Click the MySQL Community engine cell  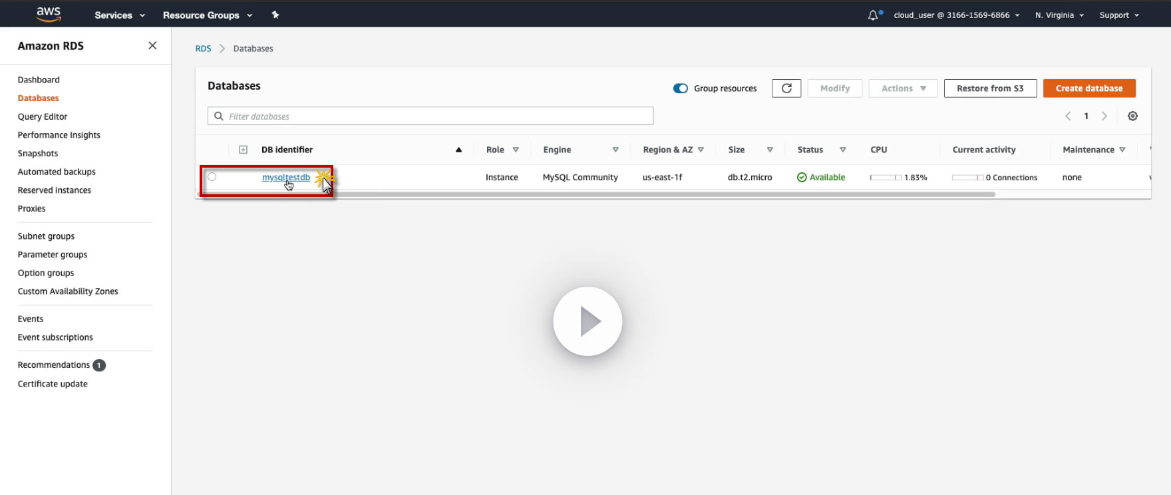click(x=580, y=178)
